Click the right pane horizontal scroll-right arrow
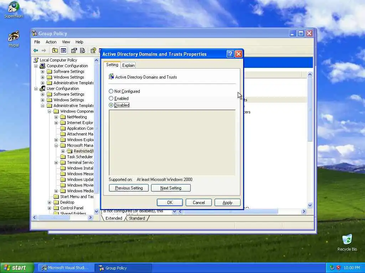365x273 pixels. click(x=304, y=212)
